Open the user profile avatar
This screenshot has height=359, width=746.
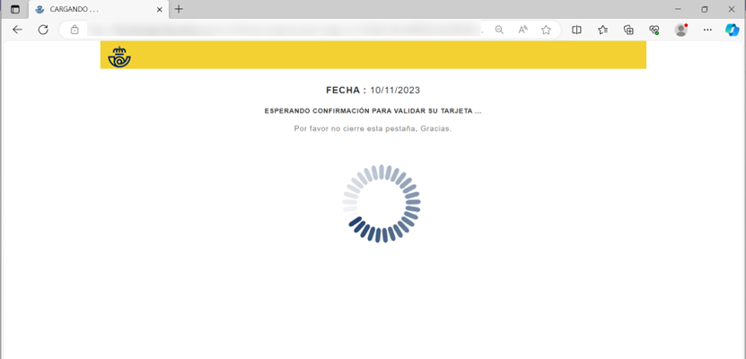[681, 30]
